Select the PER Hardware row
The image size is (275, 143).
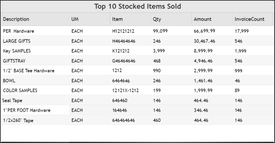pos(137,31)
